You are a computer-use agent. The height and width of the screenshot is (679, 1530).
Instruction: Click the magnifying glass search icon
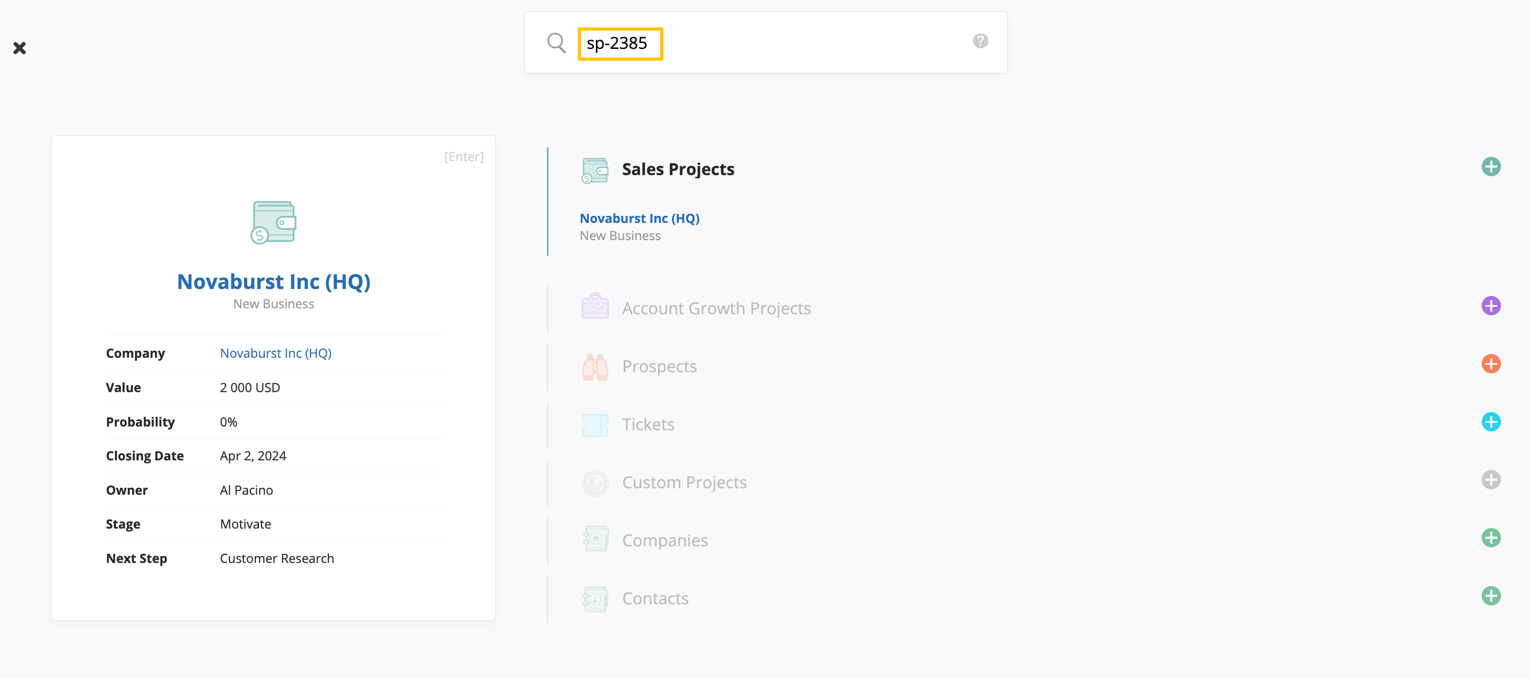tap(556, 43)
